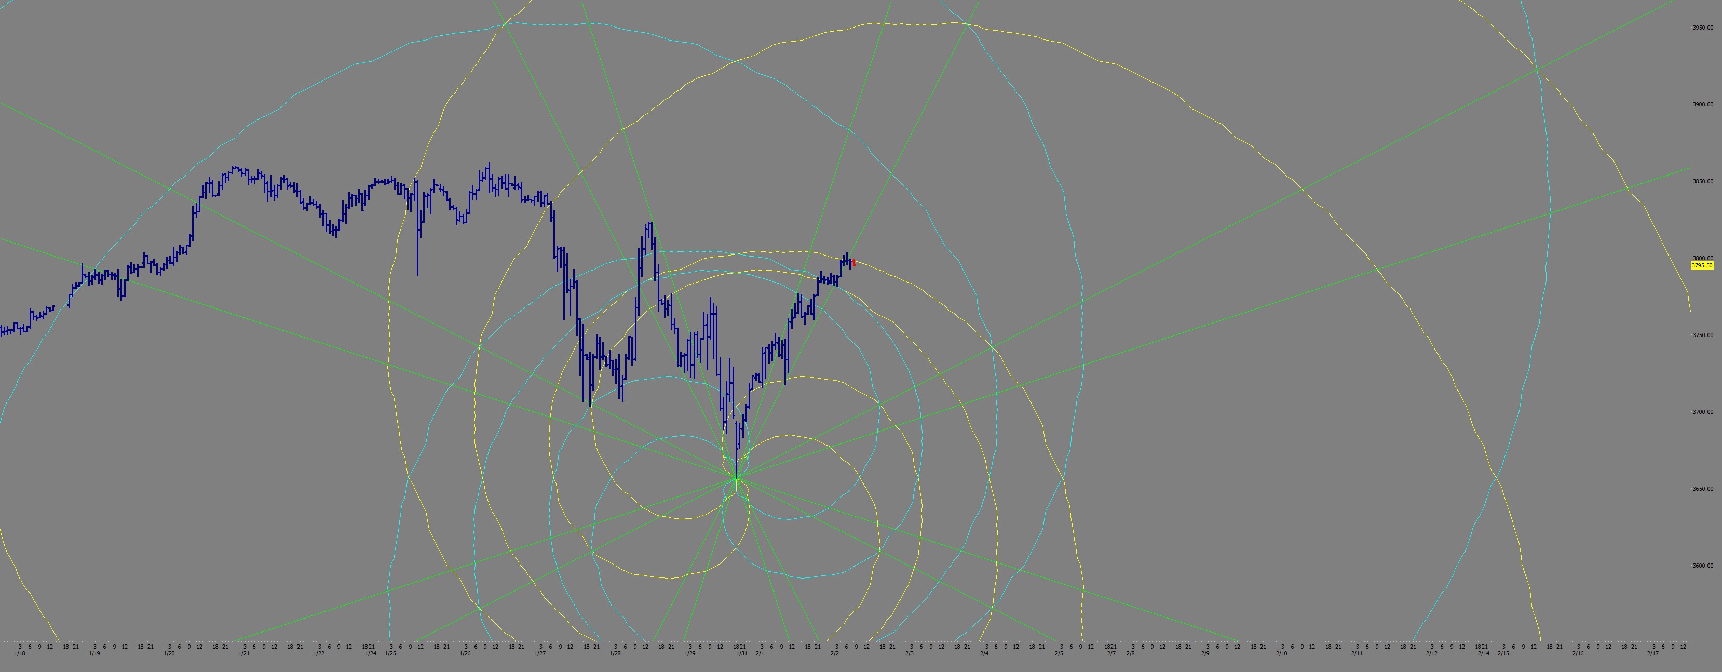Select the 2/15 date label on time axis
Image resolution: width=1722 pixels, height=672 pixels.
click(1503, 653)
